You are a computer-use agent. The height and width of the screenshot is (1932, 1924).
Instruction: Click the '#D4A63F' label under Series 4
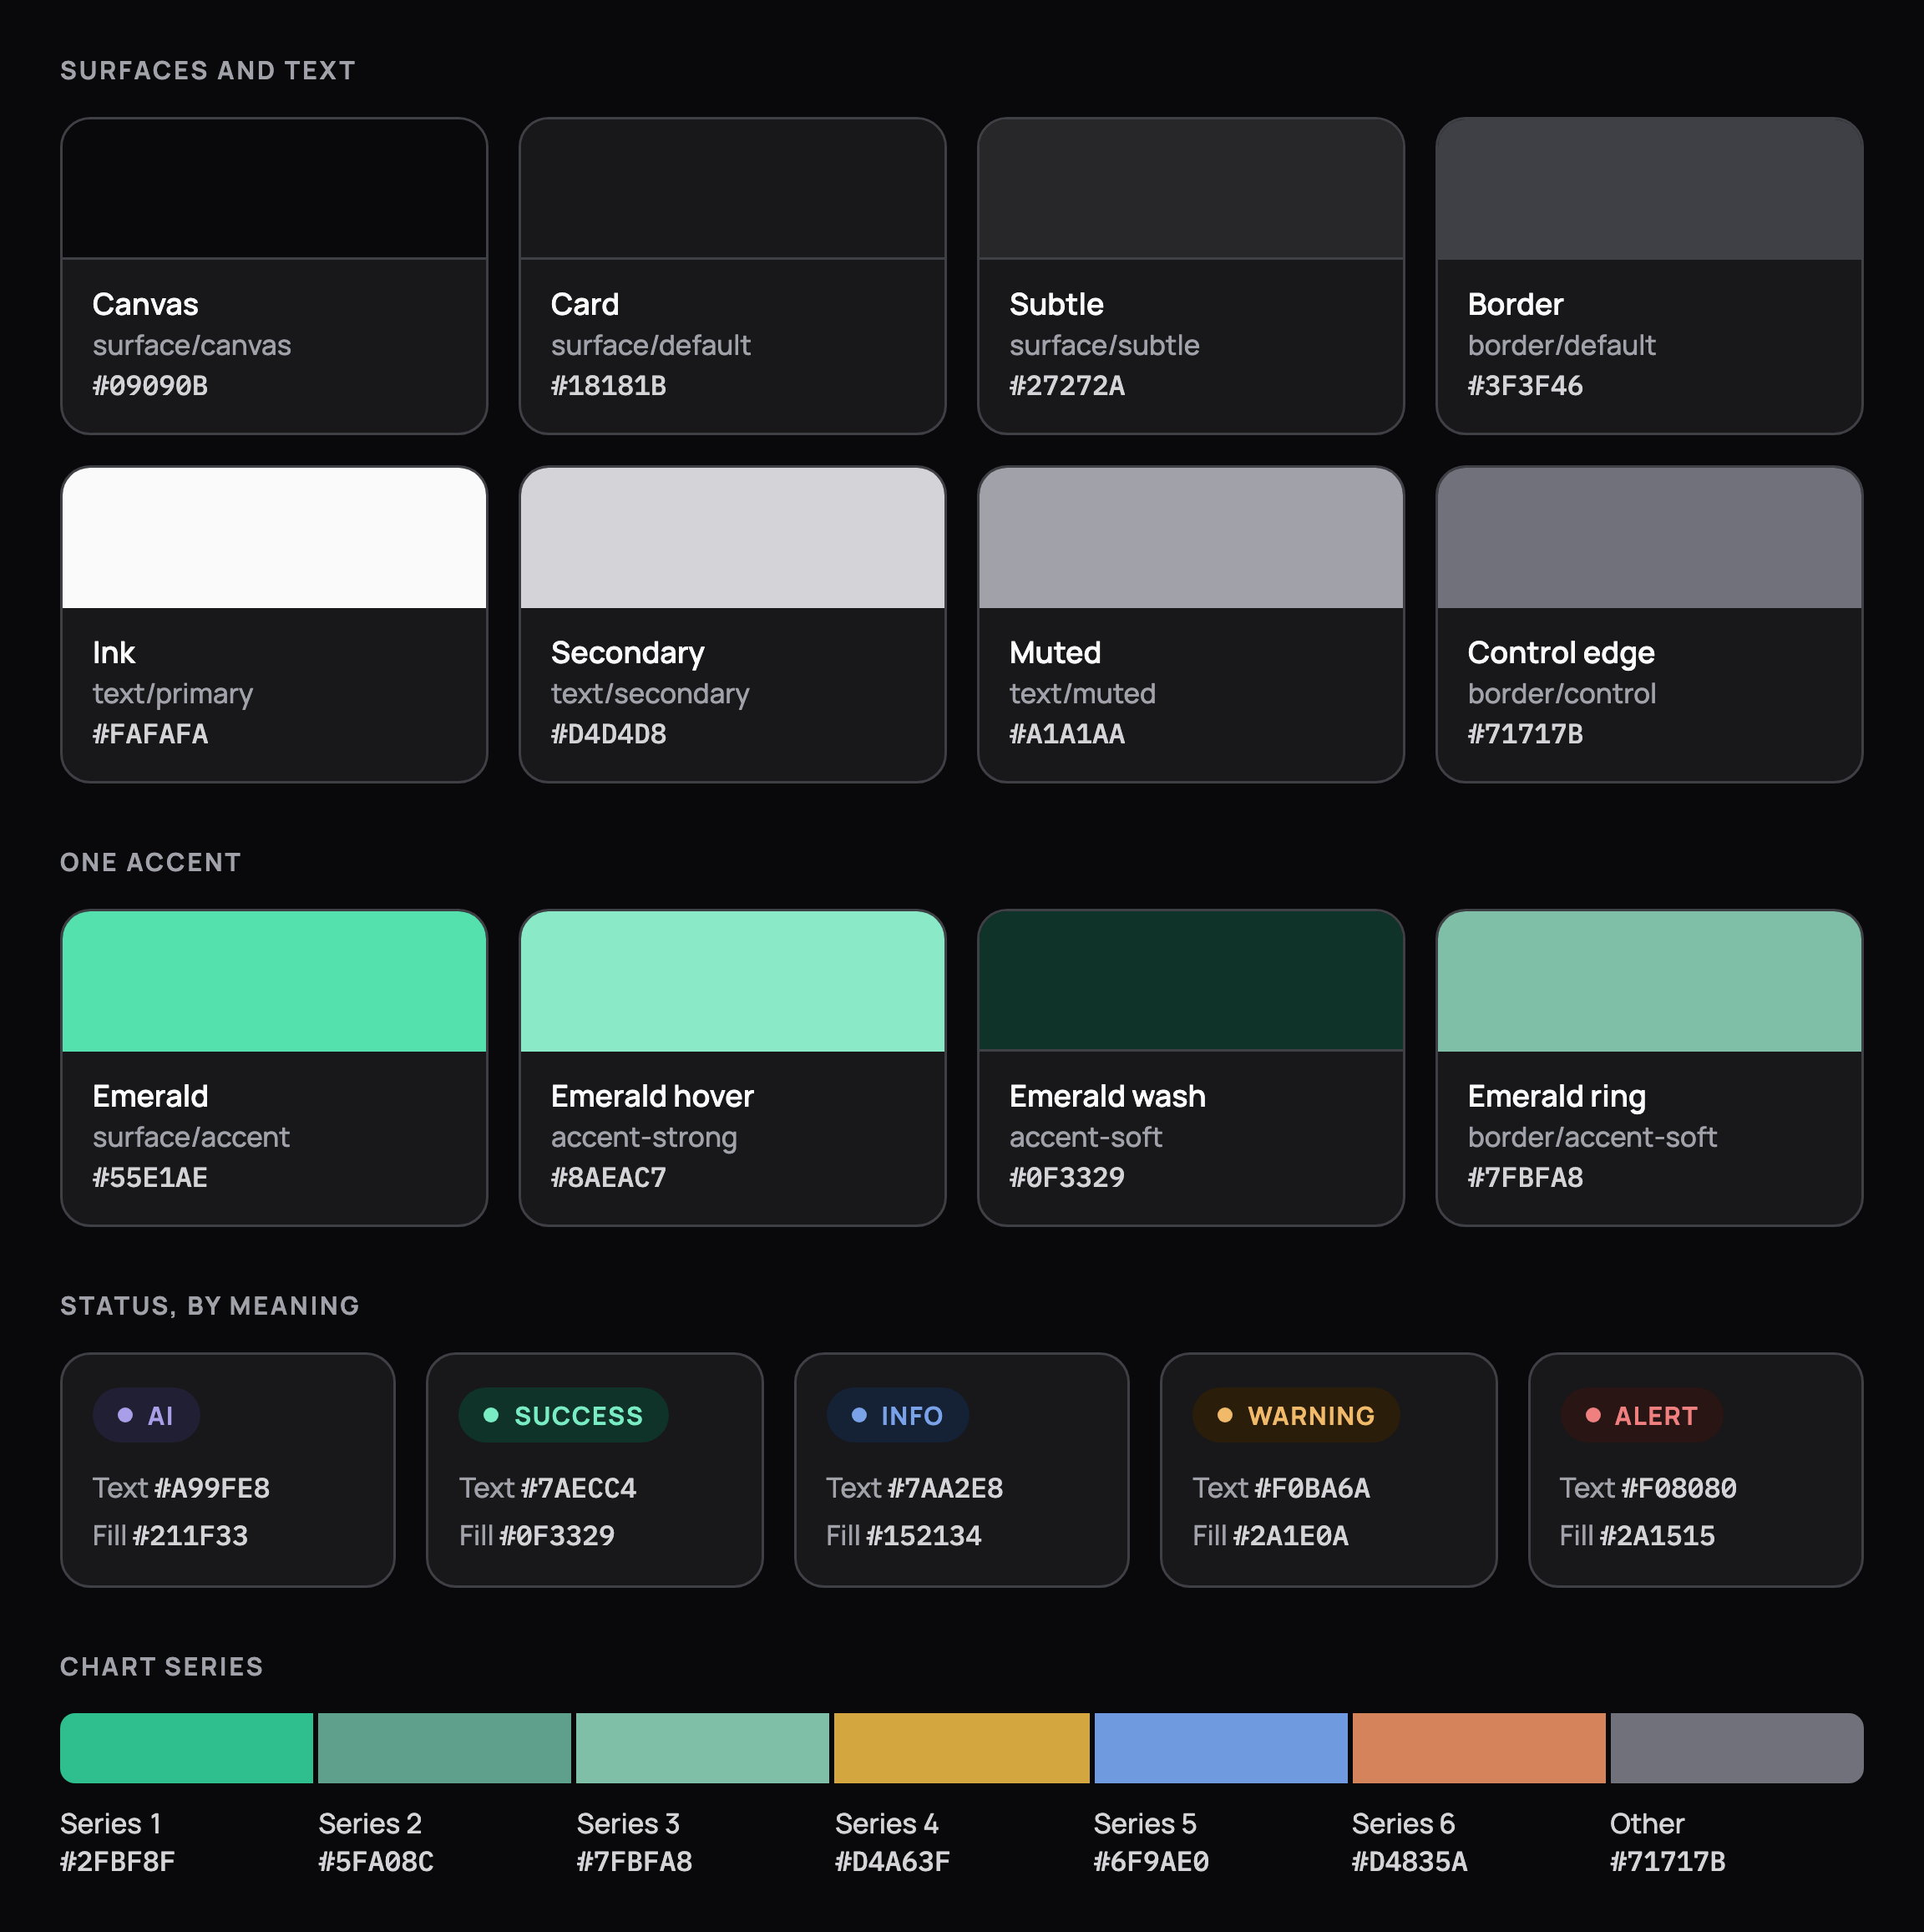pos(892,1862)
